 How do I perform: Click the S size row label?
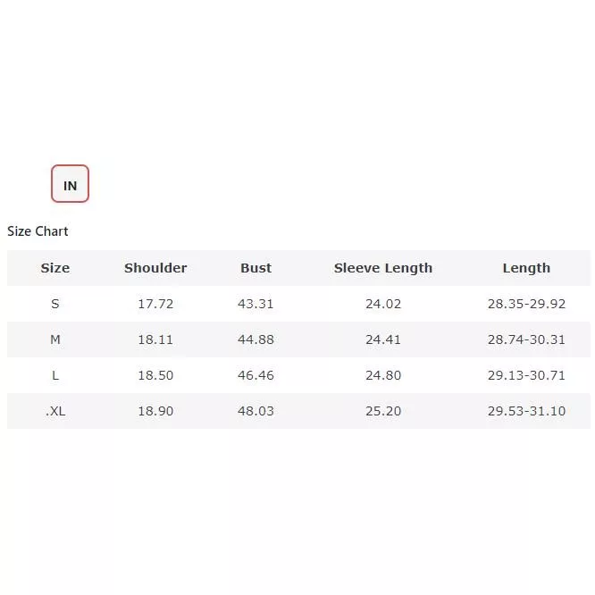click(55, 304)
